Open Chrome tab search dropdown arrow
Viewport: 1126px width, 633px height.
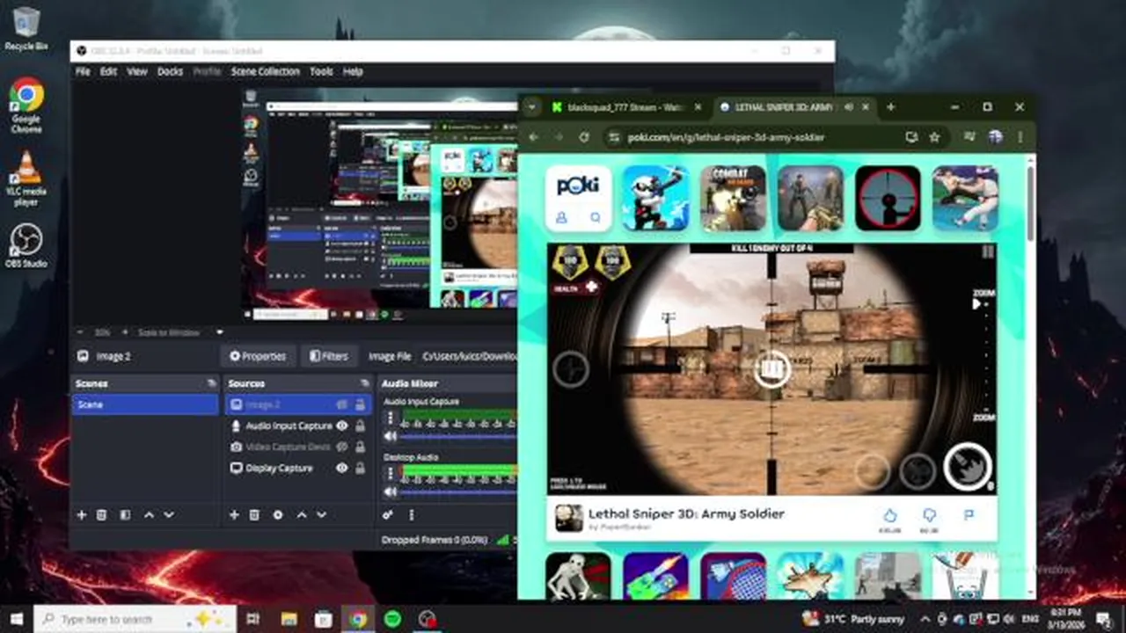(x=531, y=107)
